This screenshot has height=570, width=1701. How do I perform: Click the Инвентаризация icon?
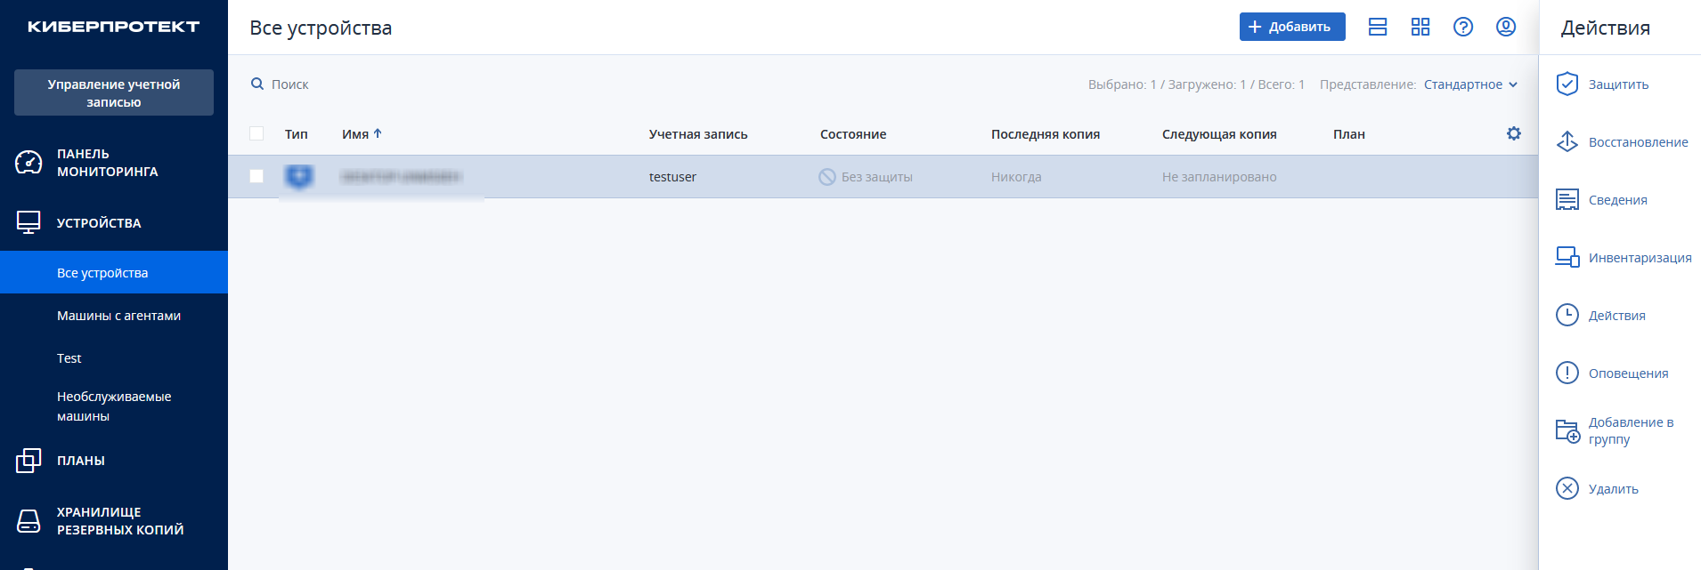1567,257
